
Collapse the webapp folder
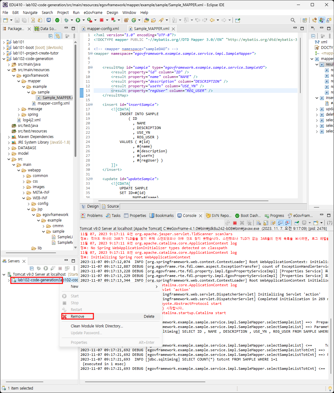pos(19,170)
